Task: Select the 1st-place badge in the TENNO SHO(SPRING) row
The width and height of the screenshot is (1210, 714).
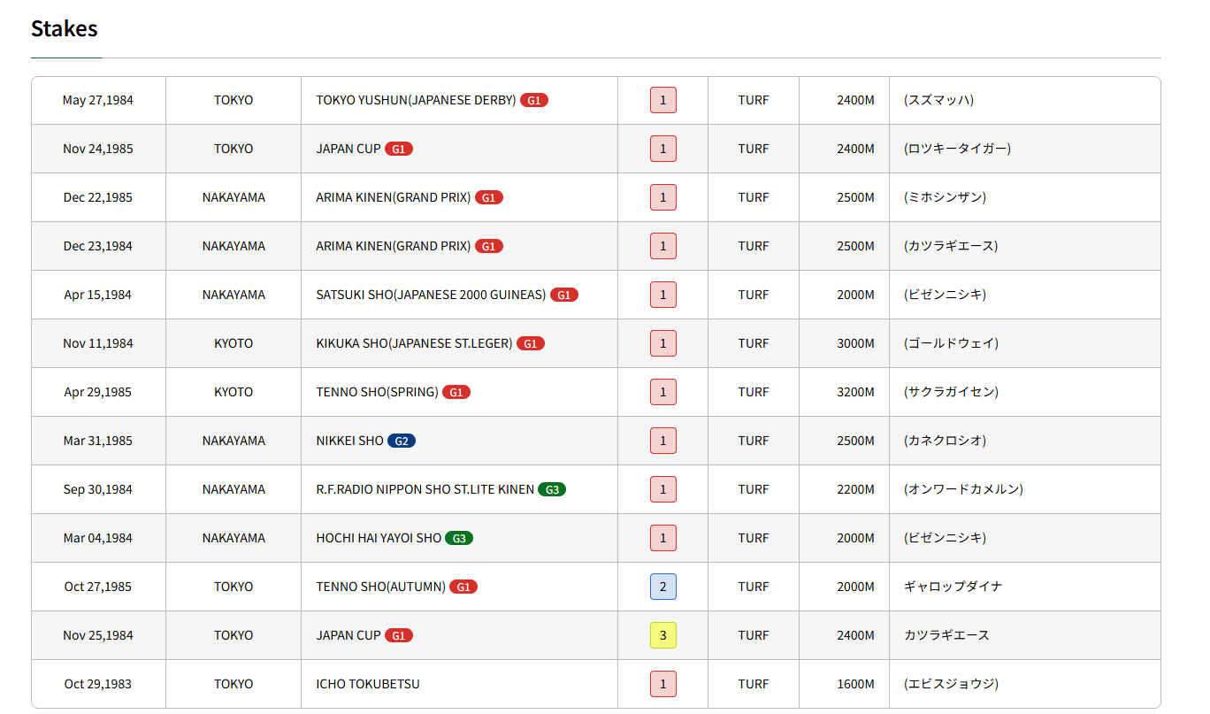Action: pyautogui.click(x=663, y=392)
